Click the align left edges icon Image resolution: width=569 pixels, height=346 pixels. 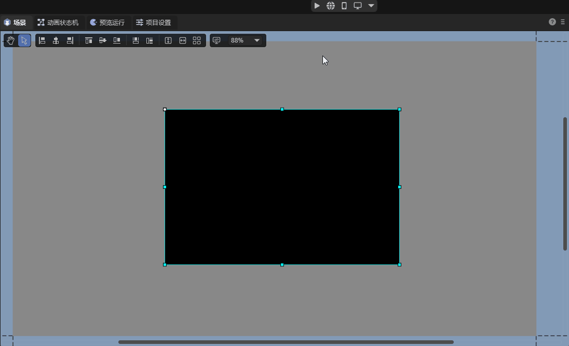42,40
